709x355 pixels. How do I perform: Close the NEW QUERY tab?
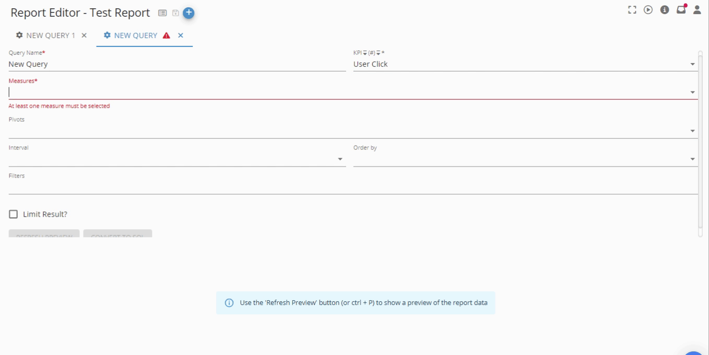click(x=180, y=35)
